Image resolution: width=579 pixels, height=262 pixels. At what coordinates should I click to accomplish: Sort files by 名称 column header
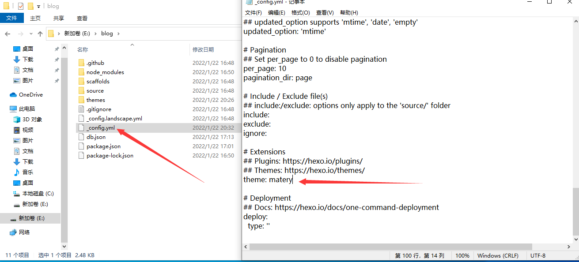(x=83, y=50)
